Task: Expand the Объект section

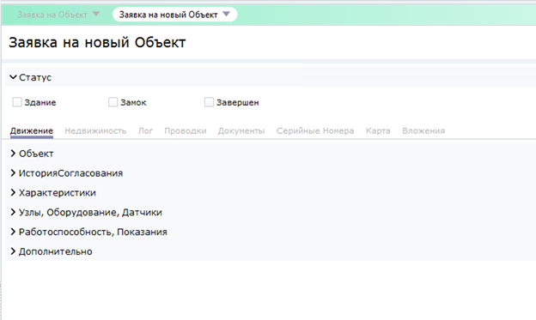Action: point(13,154)
